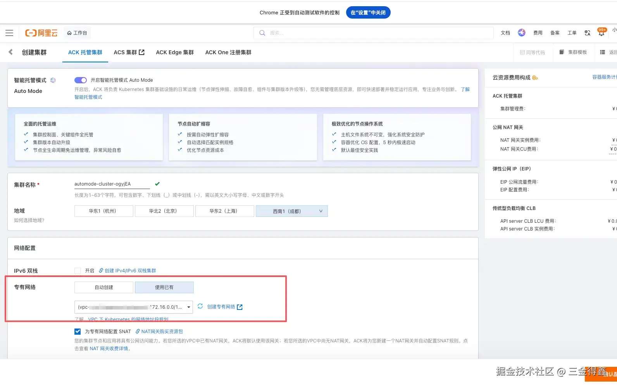Open the 了解 智能托管模式 link
617x387 pixels.
point(88,97)
